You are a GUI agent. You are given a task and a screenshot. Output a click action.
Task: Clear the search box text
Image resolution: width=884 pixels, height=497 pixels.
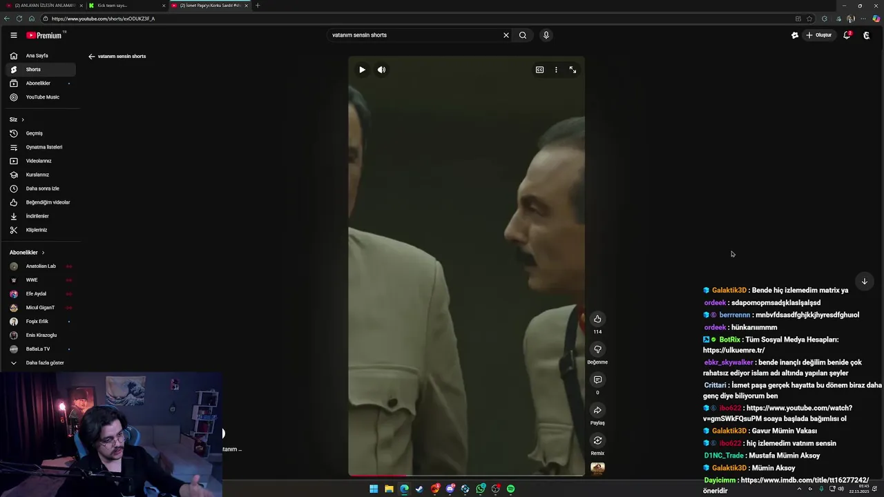[506, 35]
